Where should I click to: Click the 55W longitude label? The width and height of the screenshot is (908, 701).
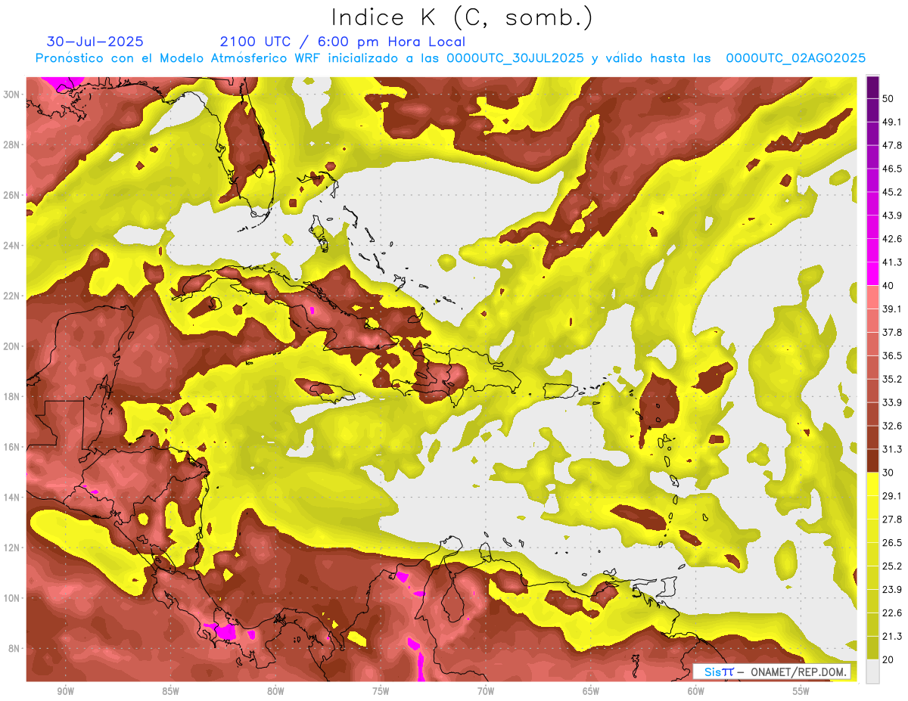pos(801,691)
